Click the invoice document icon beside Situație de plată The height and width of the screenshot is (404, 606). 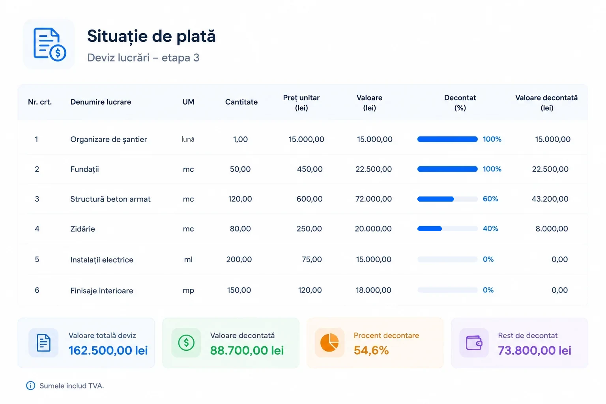click(49, 44)
